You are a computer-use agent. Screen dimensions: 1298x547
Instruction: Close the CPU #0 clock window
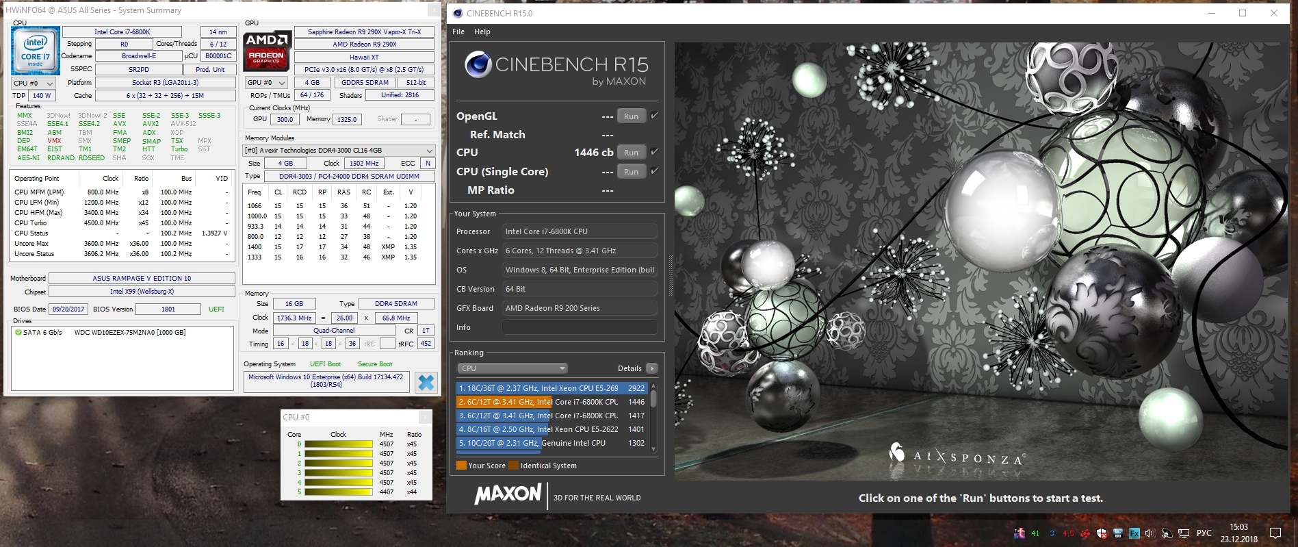[x=425, y=417]
